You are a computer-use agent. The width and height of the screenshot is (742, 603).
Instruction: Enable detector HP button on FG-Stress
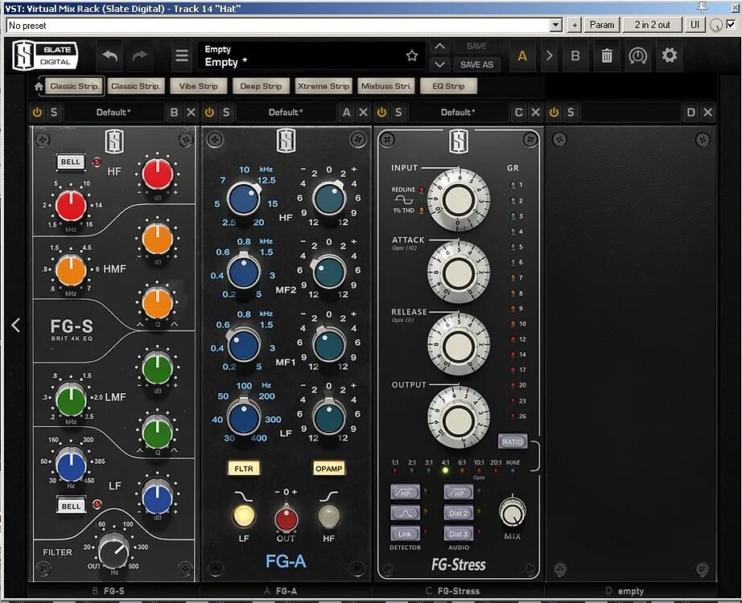pyautogui.click(x=405, y=493)
